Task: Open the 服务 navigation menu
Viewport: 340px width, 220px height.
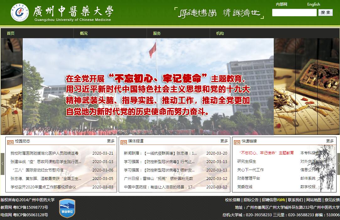Action: pos(157,33)
